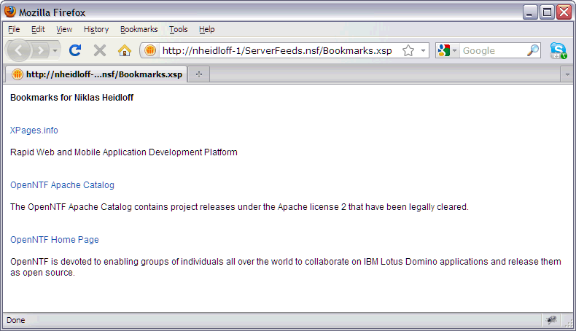The height and width of the screenshot is (331, 576).
Task: Open the View menu
Action: pyautogui.click(x=64, y=29)
